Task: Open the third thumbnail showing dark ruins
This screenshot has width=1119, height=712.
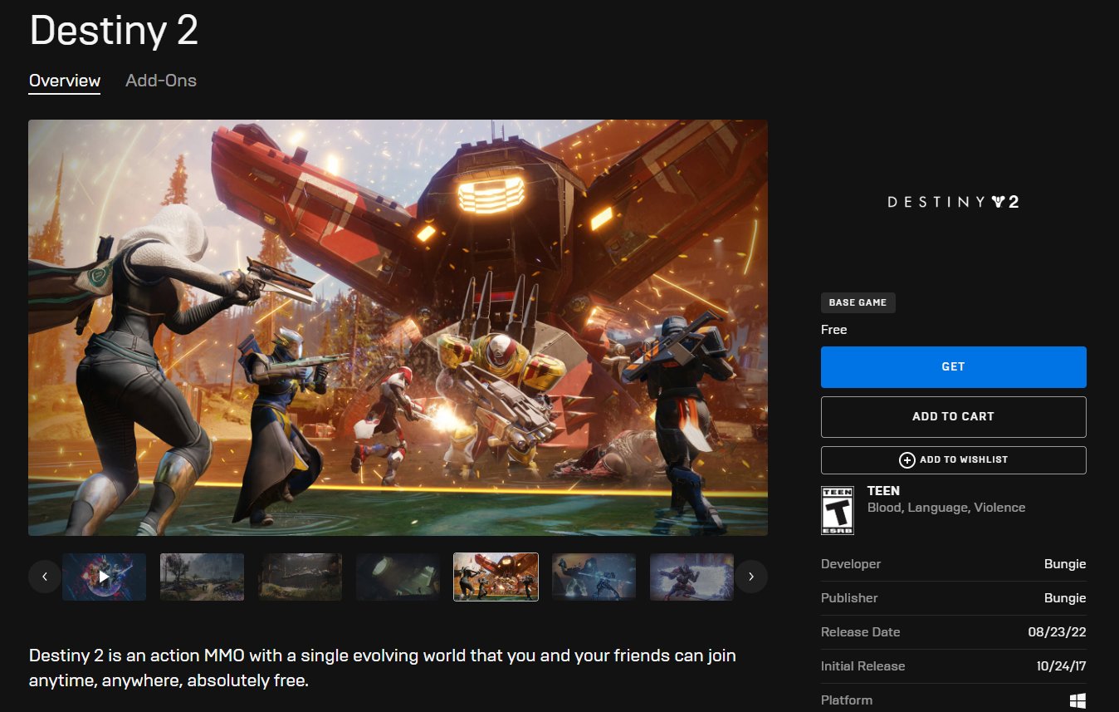Action: point(300,577)
